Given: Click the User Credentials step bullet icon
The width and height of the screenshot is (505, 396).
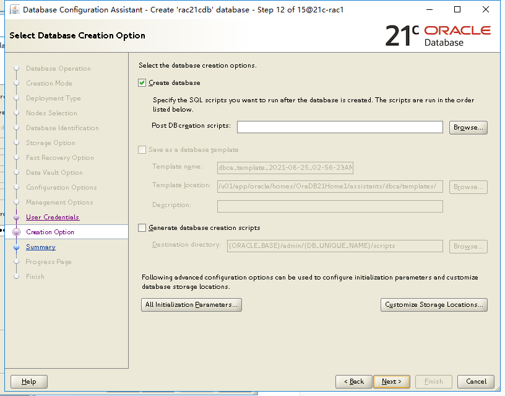Looking at the screenshot, I should coord(17,217).
